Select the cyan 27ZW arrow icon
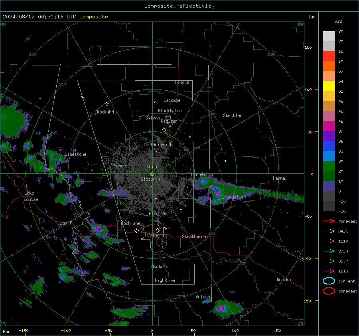Viewport: 359px width, 336px height. coord(329,251)
